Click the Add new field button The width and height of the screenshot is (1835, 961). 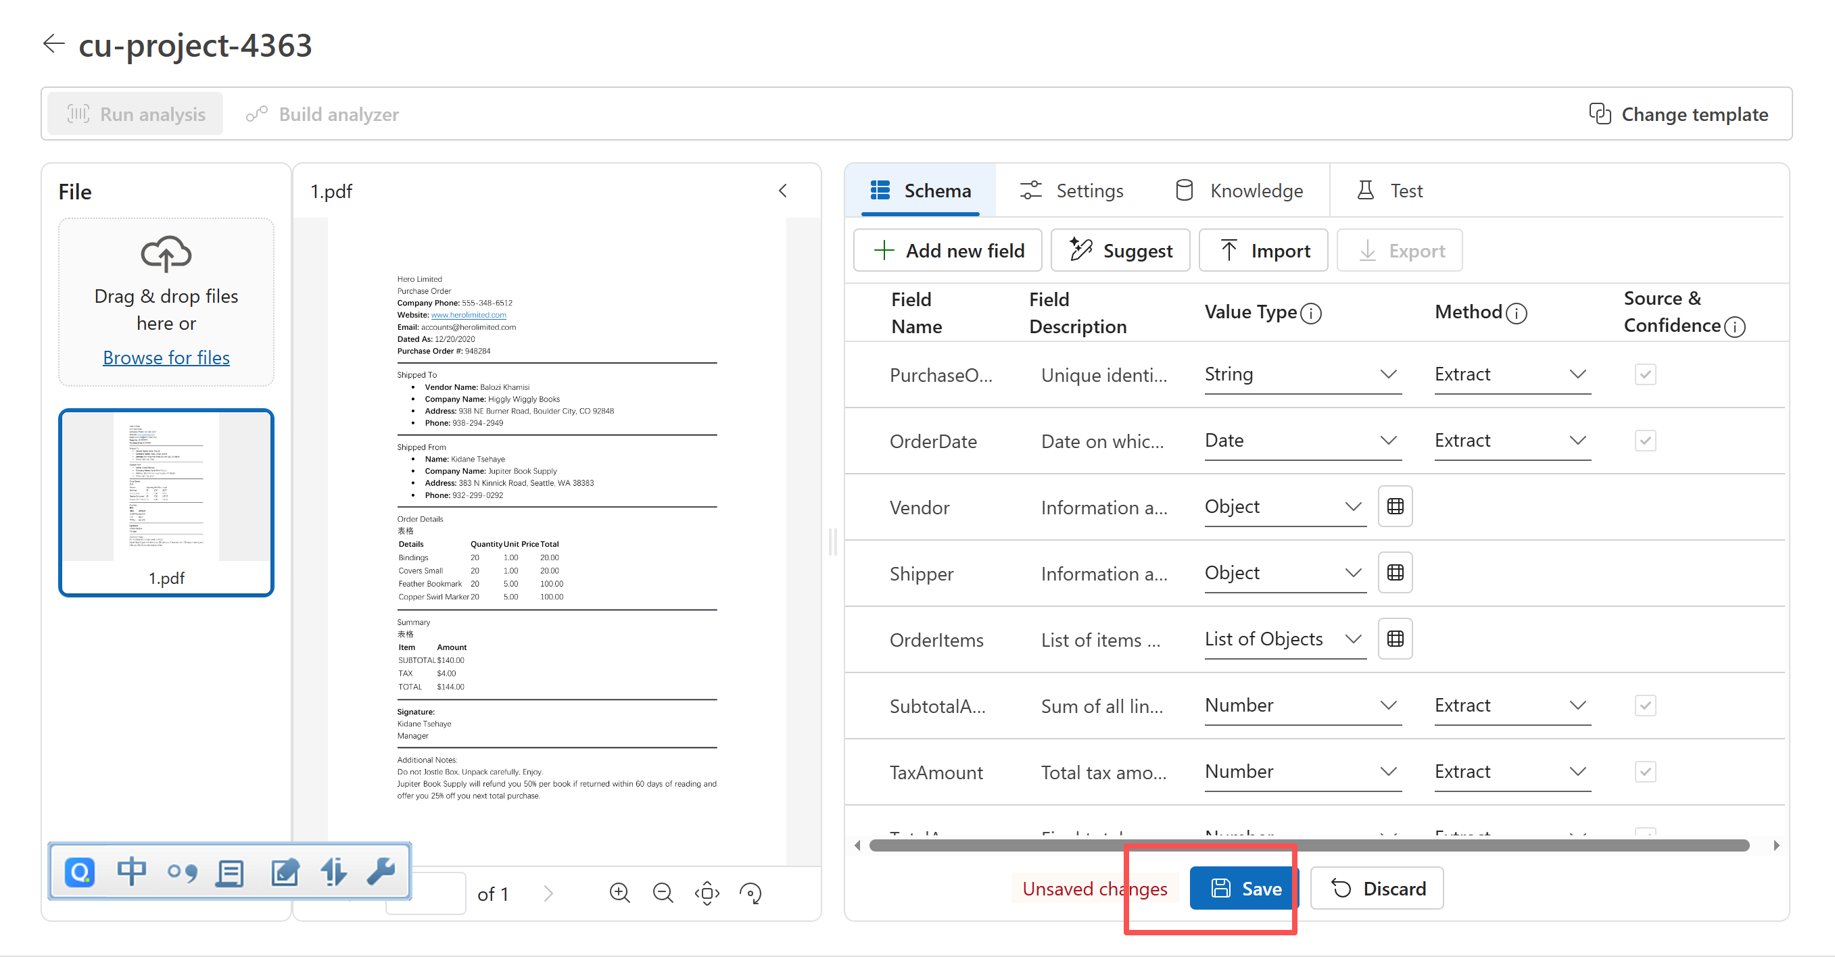(947, 251)
